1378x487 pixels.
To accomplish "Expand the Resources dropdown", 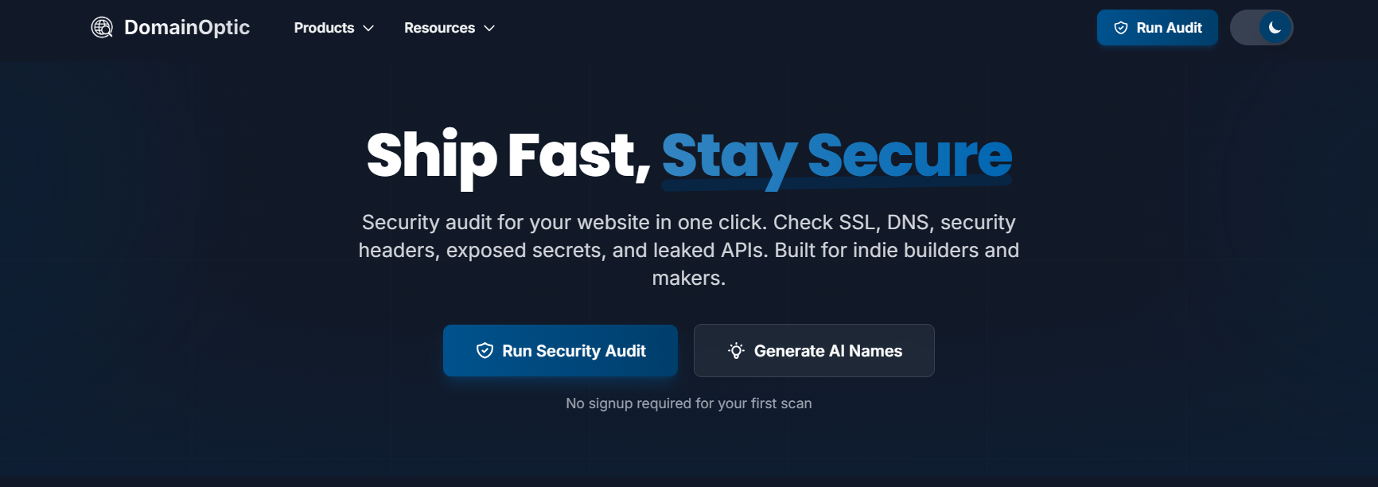I will [x=448, y=28].
